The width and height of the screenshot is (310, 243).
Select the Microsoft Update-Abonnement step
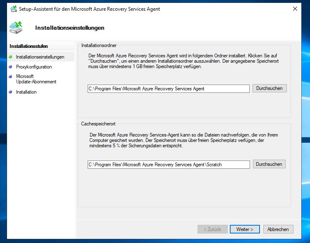click(36, 79)
